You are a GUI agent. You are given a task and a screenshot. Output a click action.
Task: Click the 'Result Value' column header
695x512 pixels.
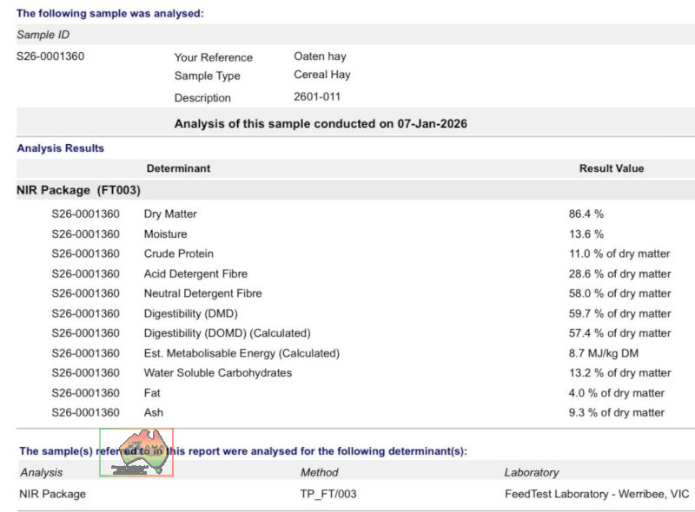(x=612, y=168)
